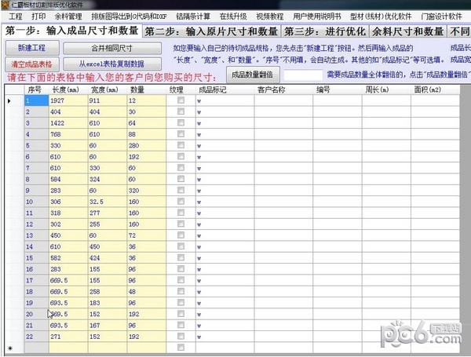Viewport: 471px width, 357px height.
Task: Open the 成品标记 dropdown in row 16
Action: (x=199, y=268)
